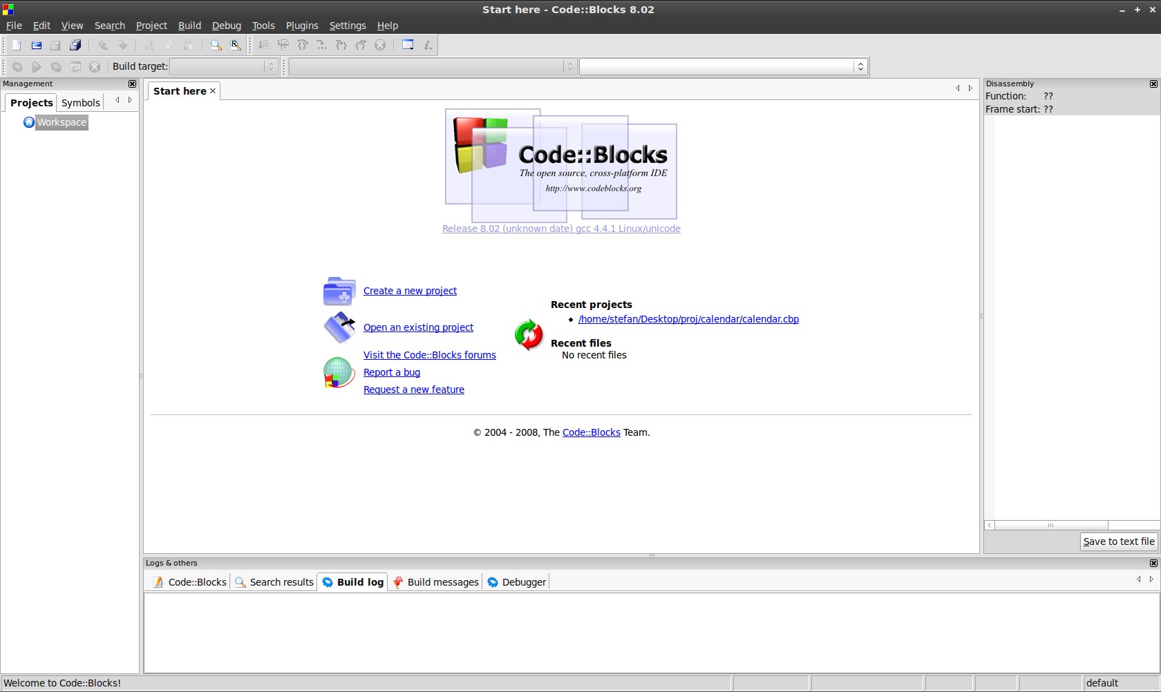This screenshot has width=1161, height=692.
Task: Click the green refresh arrows icon
Action: pyautogui.click(x=529, y=335)
